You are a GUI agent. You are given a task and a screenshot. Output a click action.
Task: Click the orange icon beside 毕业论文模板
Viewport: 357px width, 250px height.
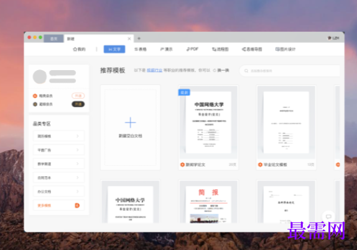(260, 164)
